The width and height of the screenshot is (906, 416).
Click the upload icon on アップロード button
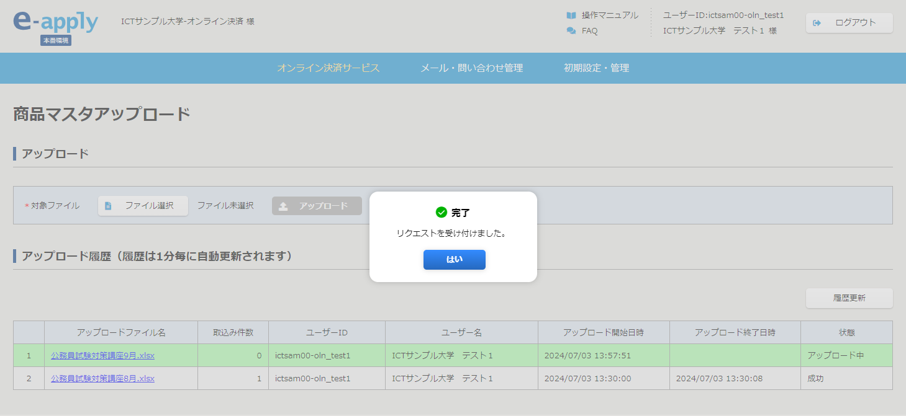pos(283,206)
